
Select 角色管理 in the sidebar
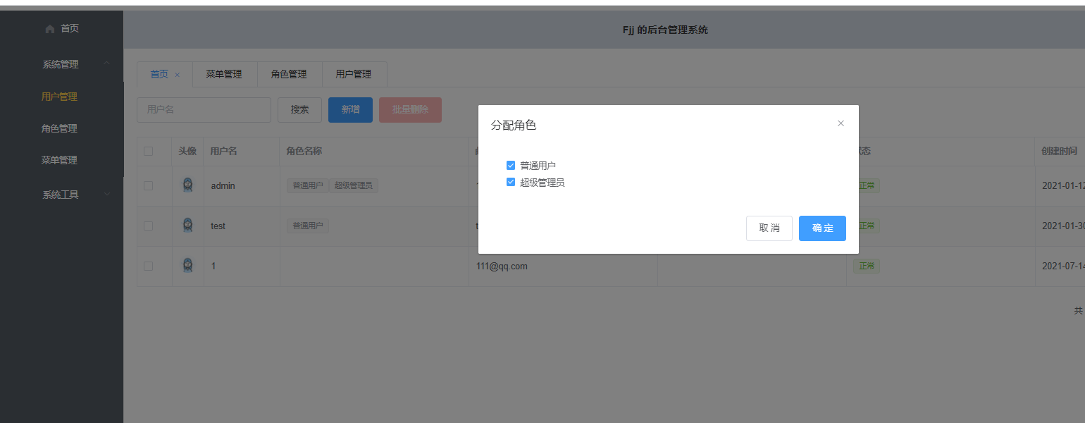[x=59, y=129]
